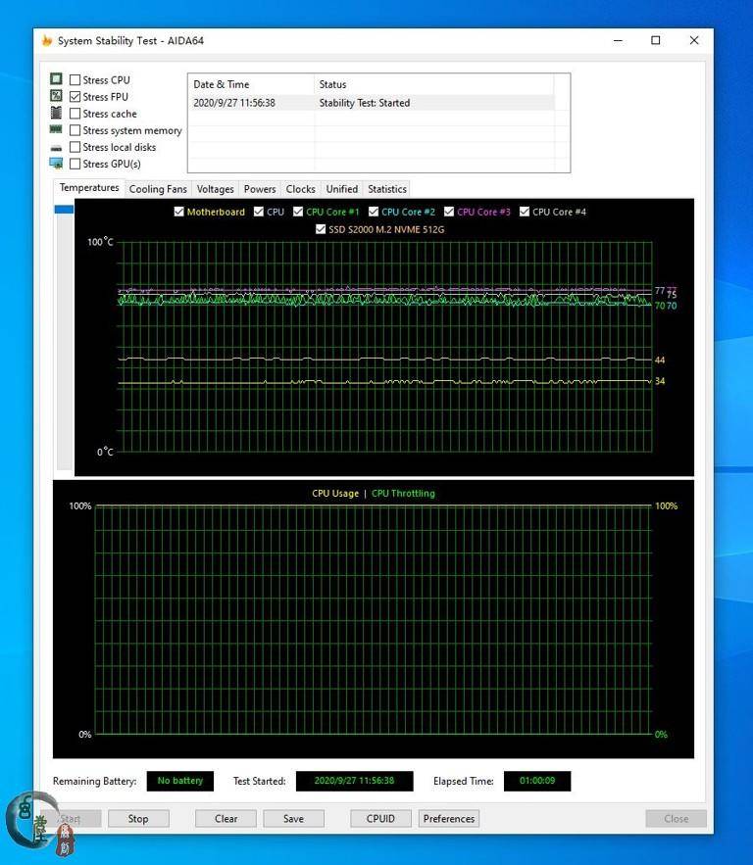Click the cache chip icon beside Stress cache
Viewport: 753px width, 865px height.
(56, 113)
